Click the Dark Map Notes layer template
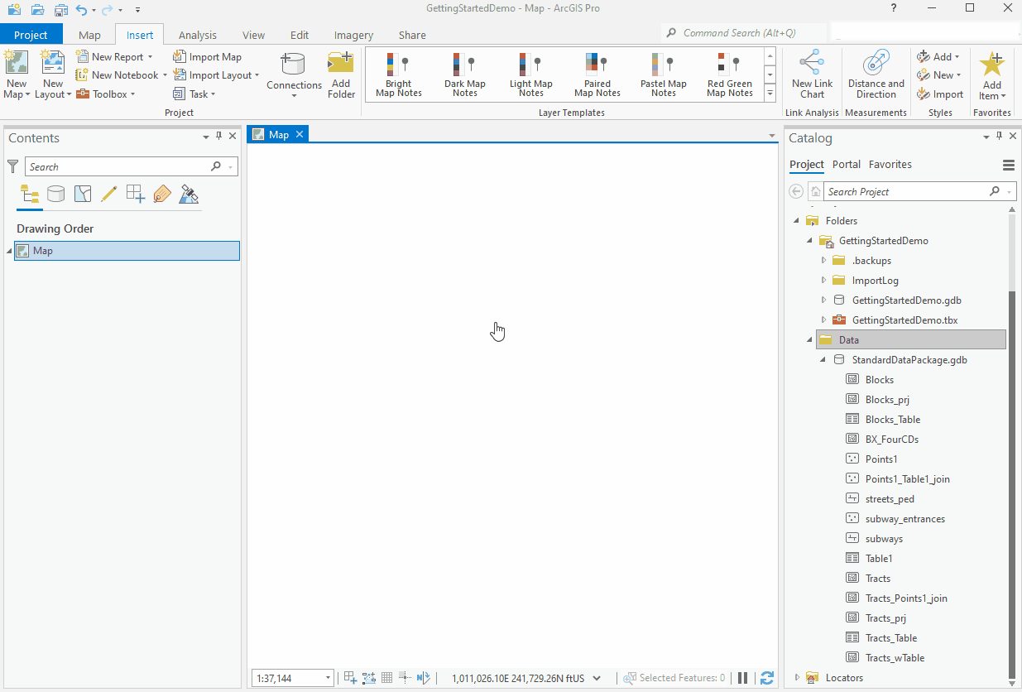 coord(464,74)
